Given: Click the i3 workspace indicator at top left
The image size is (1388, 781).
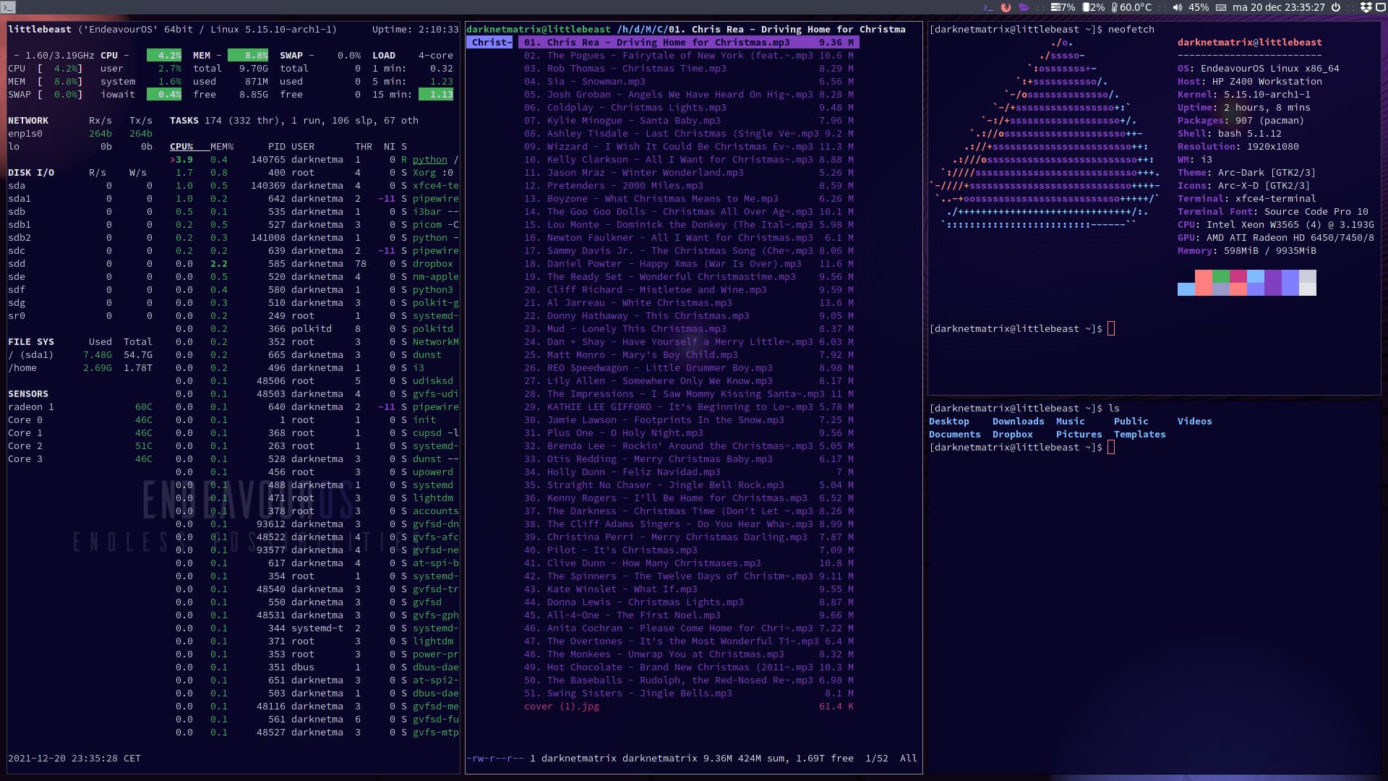Looking at the screenshot, I should 7,7.
